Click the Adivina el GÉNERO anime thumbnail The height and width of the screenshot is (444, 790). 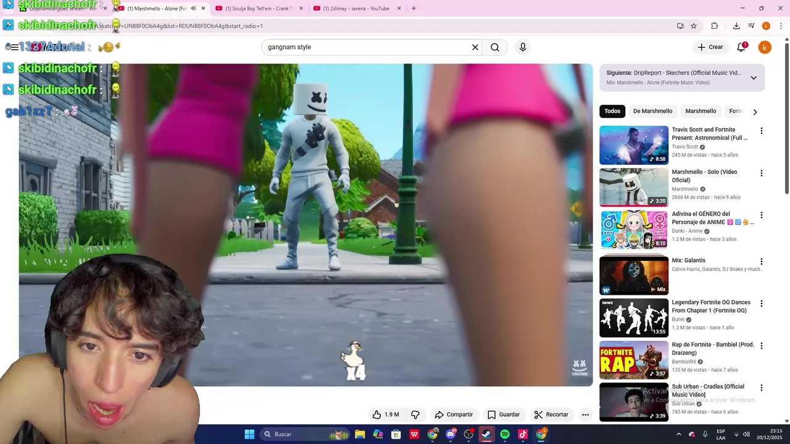(x=634, y=229)
